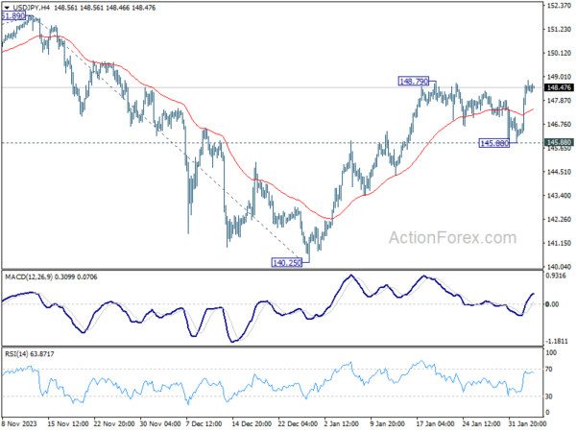The width and height of the screenshot is (576, 432).
Task: Select the 31 Jan 20:00 time label
Action: tap(528, 423)
